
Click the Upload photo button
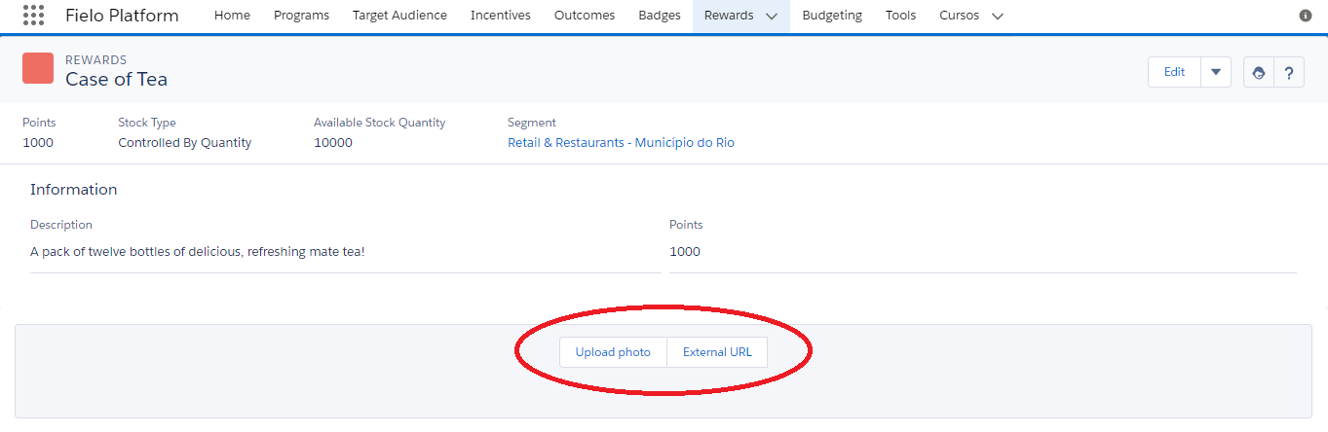613,352
